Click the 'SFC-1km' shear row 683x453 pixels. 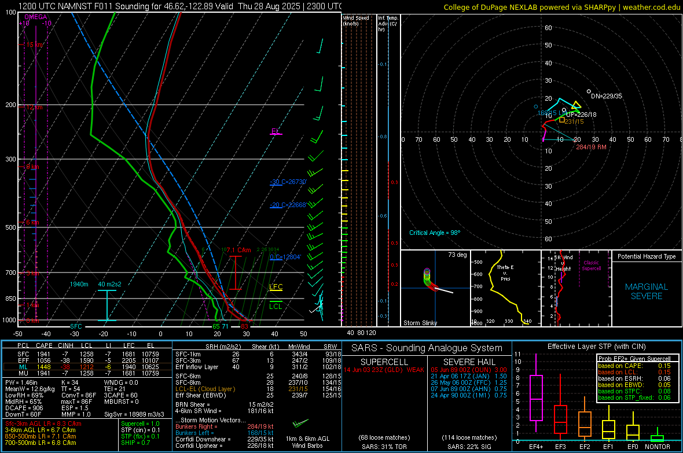click(x=258, y=354)
